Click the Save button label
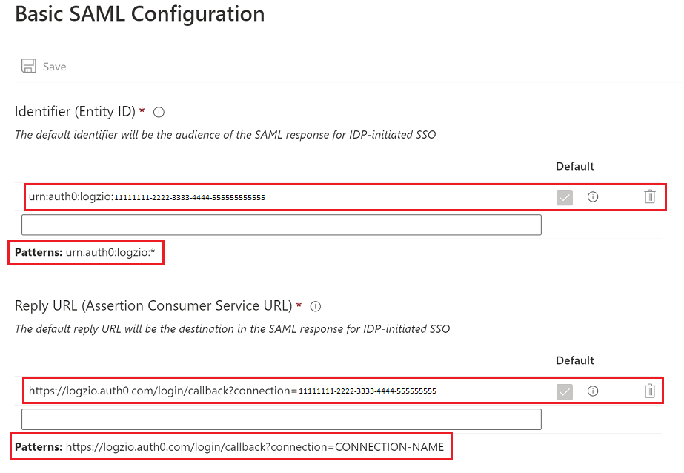The height and width of the screenshot is (473, 684). [55, 67]
